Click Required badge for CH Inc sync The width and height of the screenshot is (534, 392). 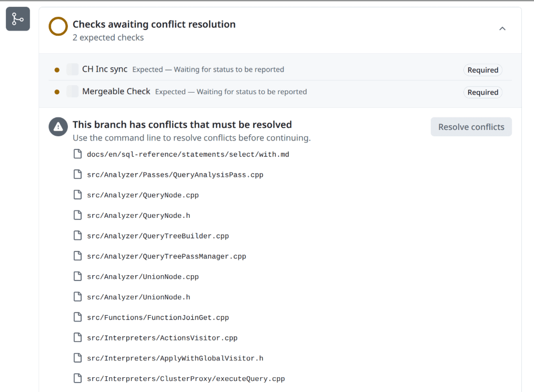click(x=482, y=70)
